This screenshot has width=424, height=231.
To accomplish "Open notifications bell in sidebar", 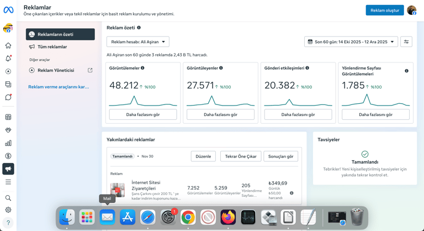I will tap(8, 58).
